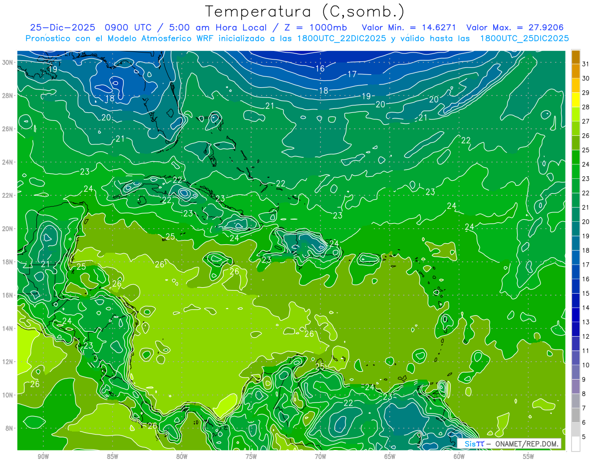Viewport: 599px width, 463px height.
Task: Click the "60W" longitude axis label
Action: point(459,457)
